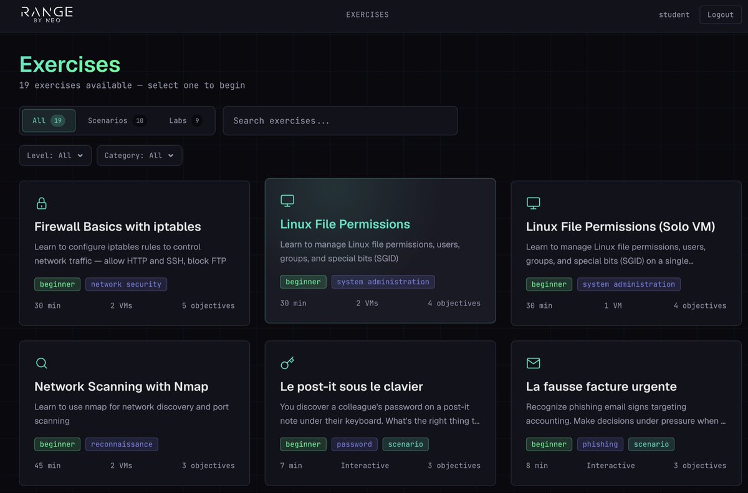748x493 pixels.
Task: Click the Logout button
Action: coord(721,14)
